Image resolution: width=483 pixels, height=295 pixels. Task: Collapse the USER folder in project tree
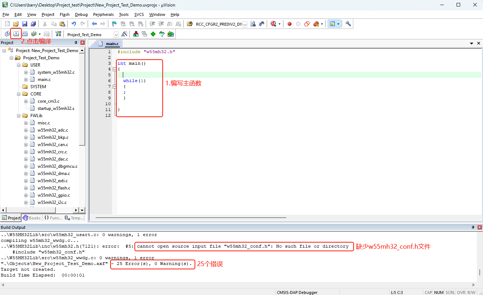click(19, 65)
